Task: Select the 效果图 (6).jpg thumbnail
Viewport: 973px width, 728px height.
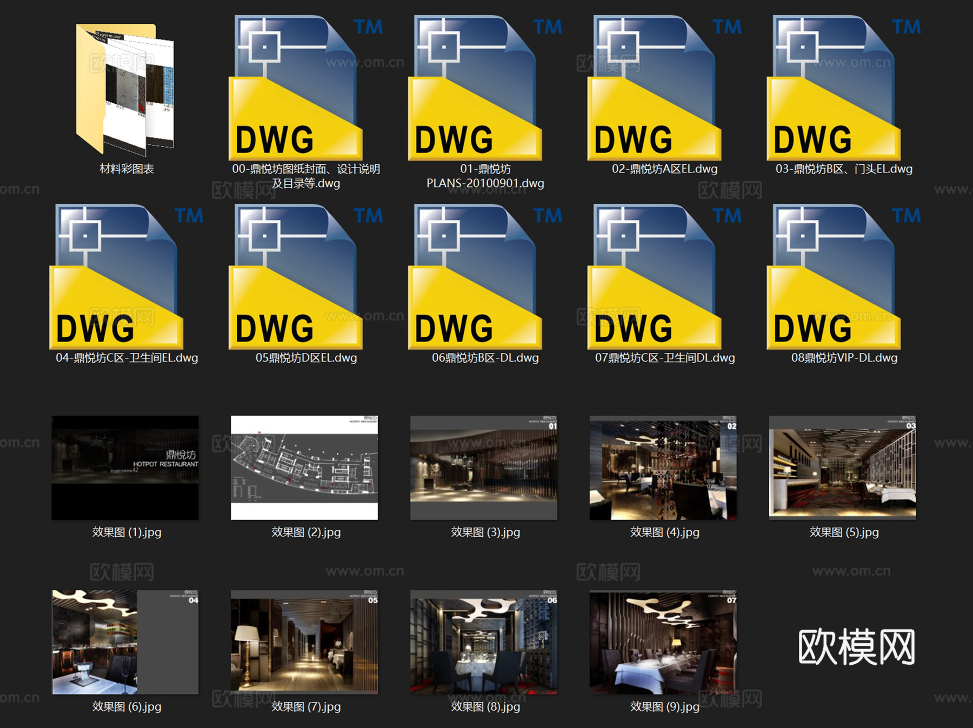Action: click(125, 642)
